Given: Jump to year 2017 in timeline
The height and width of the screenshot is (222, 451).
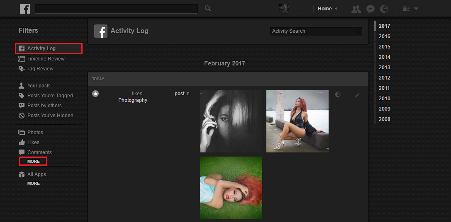Looking at the screenshot, I should pyautogui.click(x=384, y=26).
